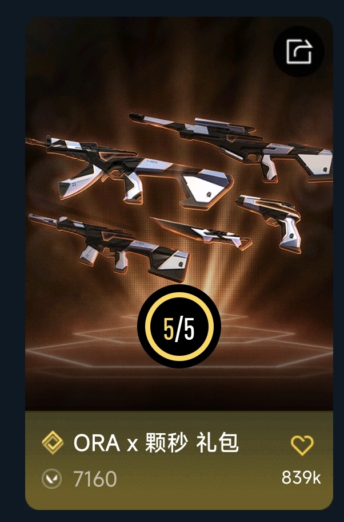
Task: Inspect the Operator sniper rifle skin
Action: (231, 147)
